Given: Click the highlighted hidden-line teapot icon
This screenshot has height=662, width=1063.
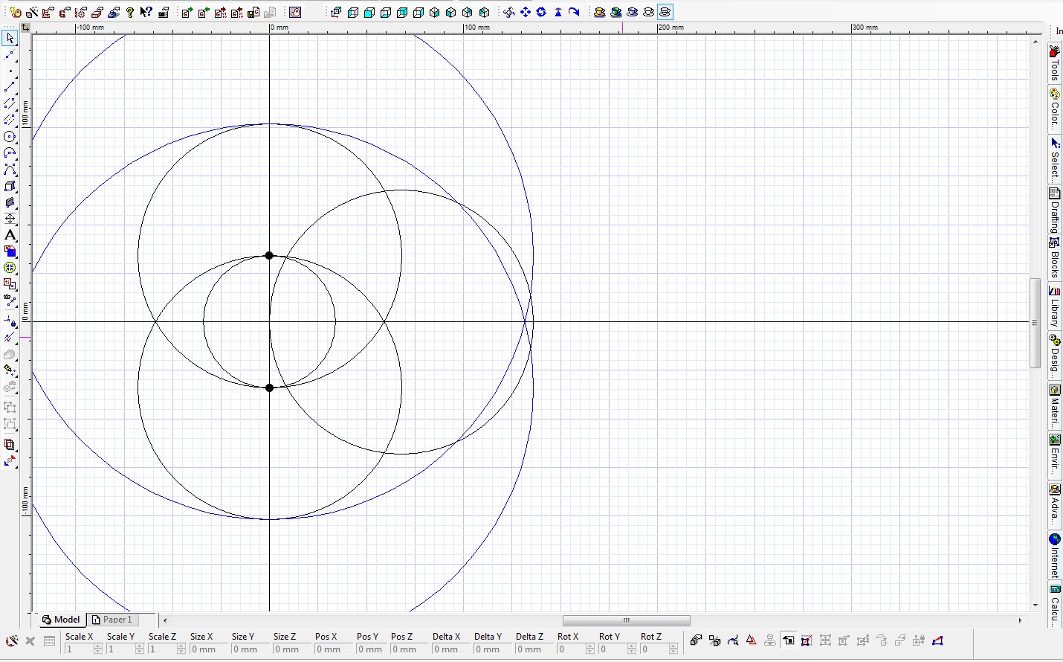Looking at the screenshot, I should tap(665, 12).
